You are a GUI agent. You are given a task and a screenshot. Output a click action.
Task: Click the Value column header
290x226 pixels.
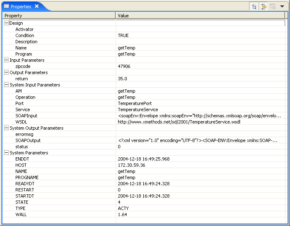pos(200,16)
